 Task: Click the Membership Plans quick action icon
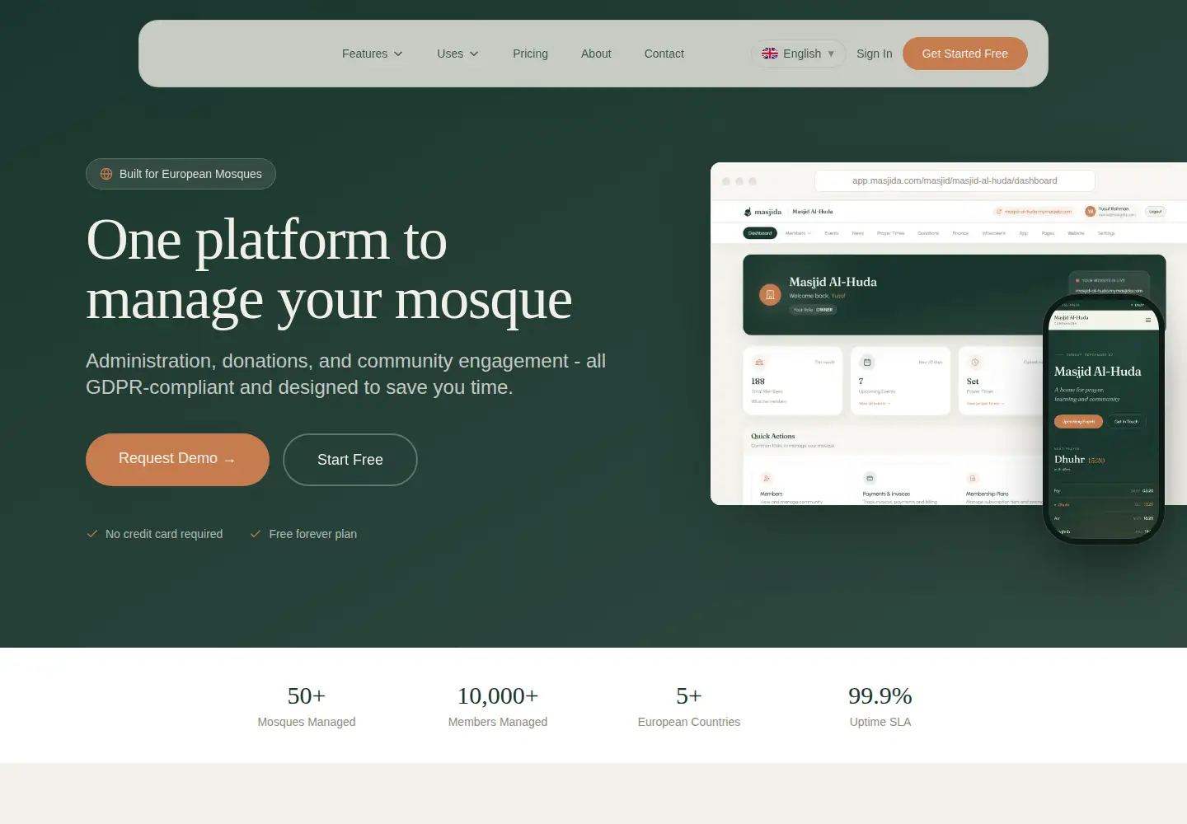point(973,478)
